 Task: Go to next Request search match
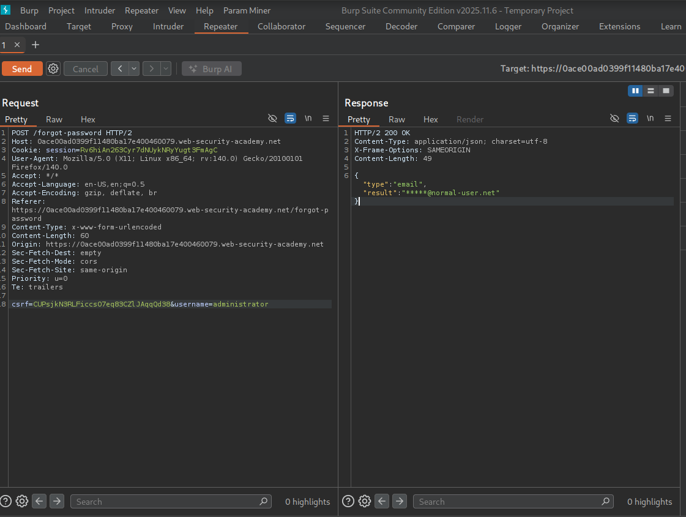(57, 501)
